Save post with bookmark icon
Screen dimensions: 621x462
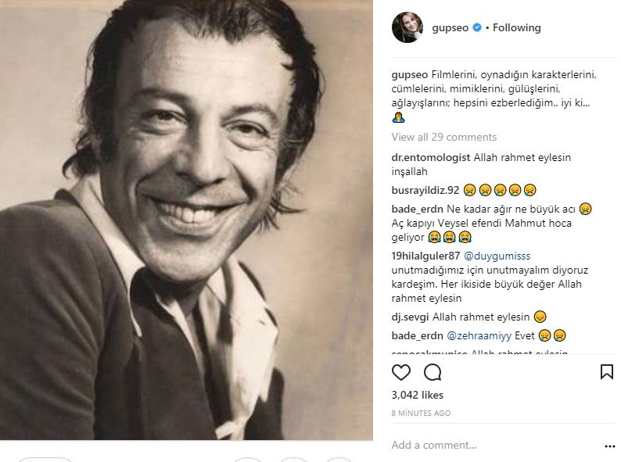click(606, 372)
